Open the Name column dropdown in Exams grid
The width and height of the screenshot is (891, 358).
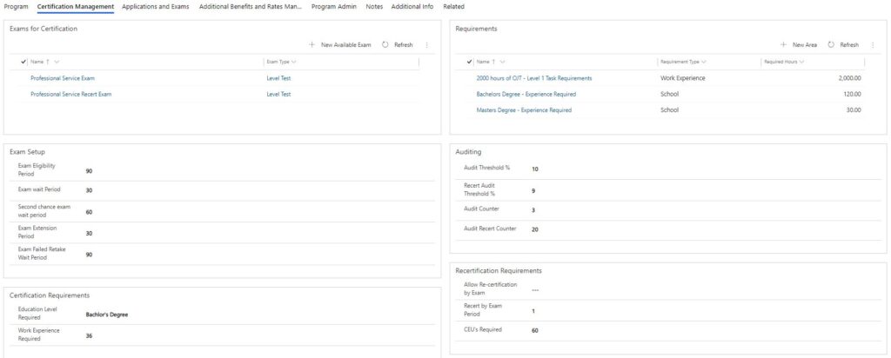pos(57,62)
